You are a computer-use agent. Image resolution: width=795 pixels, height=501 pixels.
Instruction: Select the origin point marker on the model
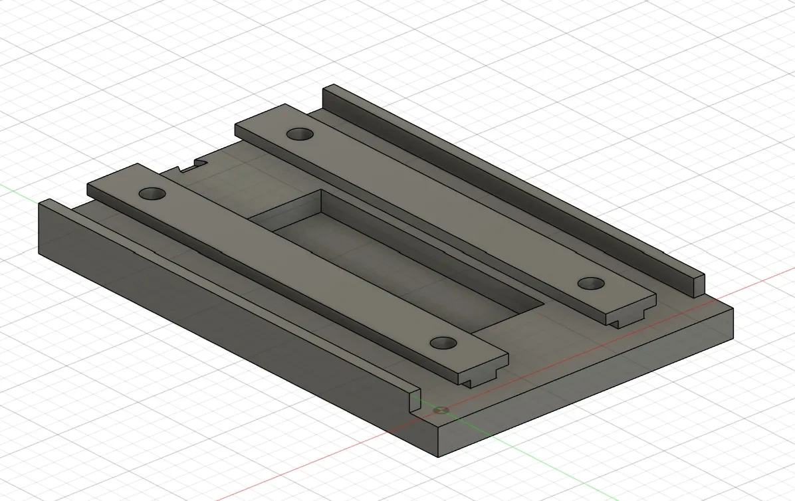(441, 409)
